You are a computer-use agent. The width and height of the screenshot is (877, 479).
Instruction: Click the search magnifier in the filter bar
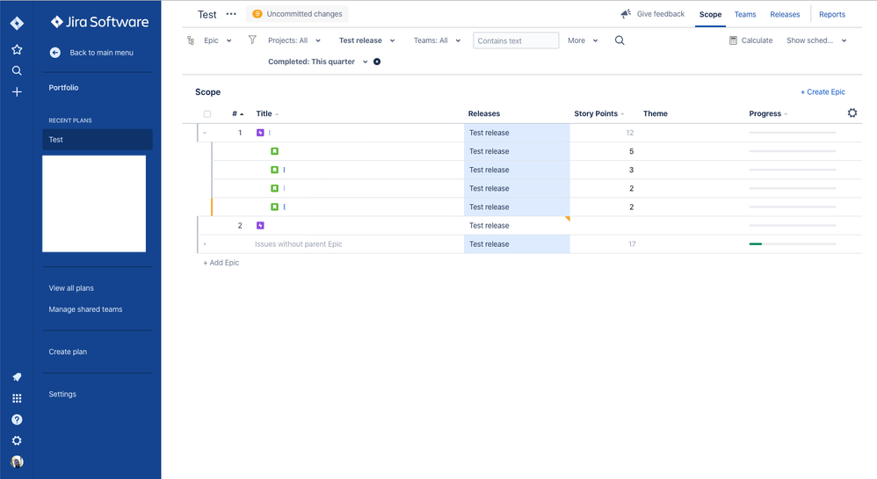click(620, 40)
